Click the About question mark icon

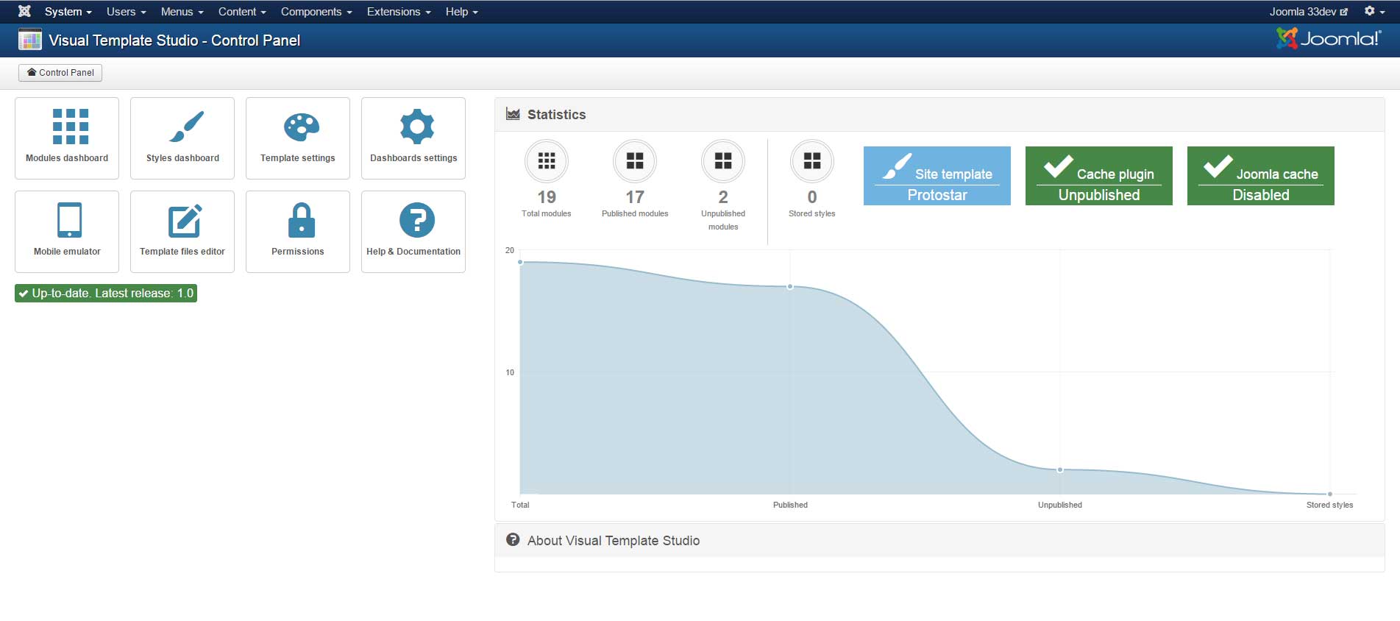(513, 540)
